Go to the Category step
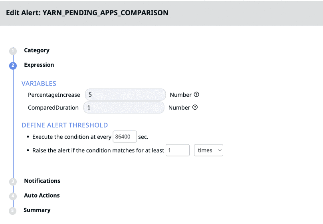 [37, 50]
